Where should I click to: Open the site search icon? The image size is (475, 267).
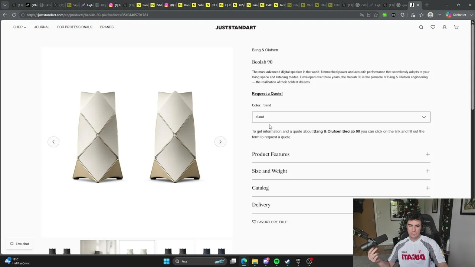[421, 27]
